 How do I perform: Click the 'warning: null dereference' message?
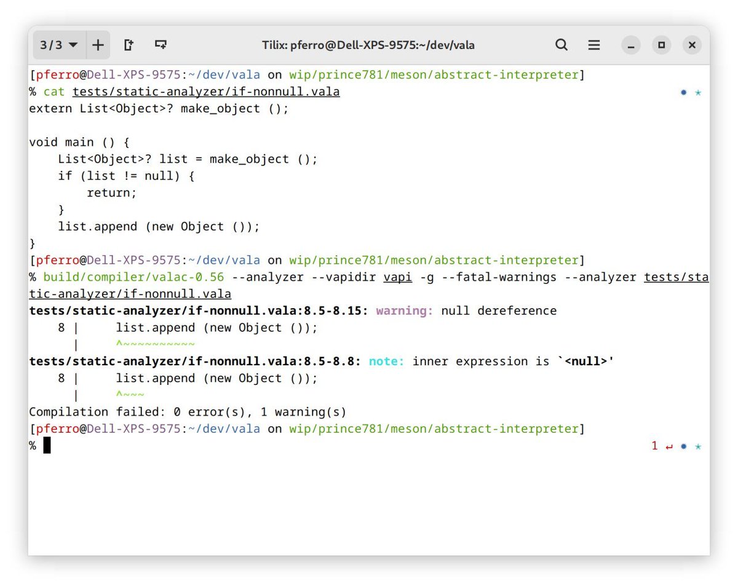(x=466, y=311)
